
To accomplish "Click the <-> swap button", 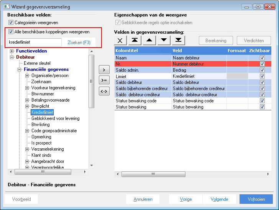I will tap(104, 91).
